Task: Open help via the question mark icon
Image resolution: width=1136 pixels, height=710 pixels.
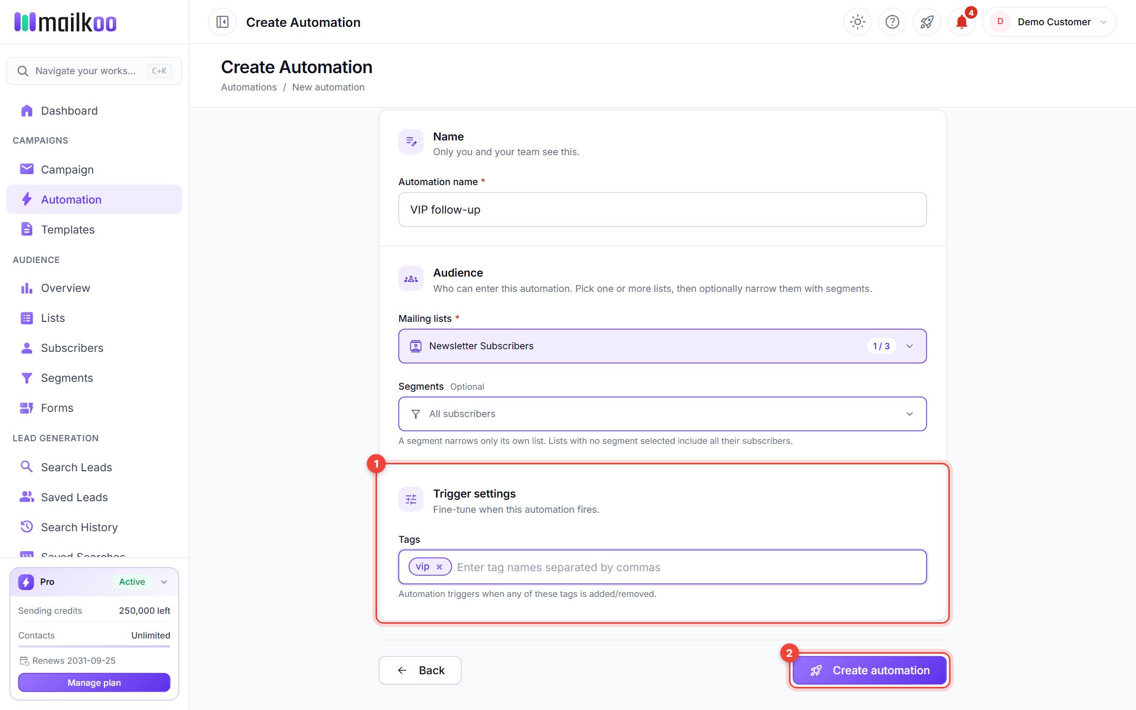Action: 892,22
